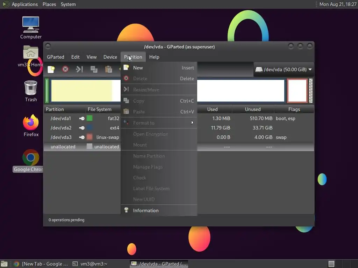Click the red linux-swap color swatch
The height and width of the screenshot is (268, 358).
click(89, 137)
